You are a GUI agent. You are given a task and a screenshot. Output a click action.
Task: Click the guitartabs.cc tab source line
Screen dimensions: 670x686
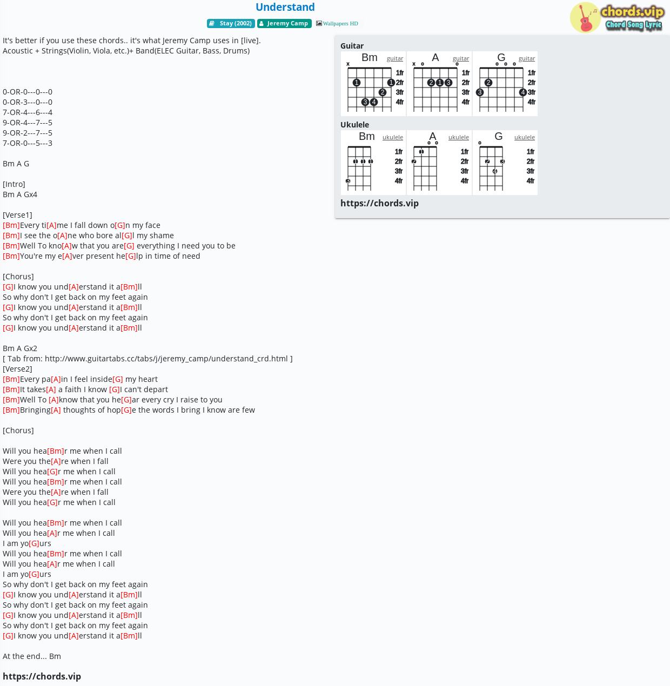pos(148,359)
